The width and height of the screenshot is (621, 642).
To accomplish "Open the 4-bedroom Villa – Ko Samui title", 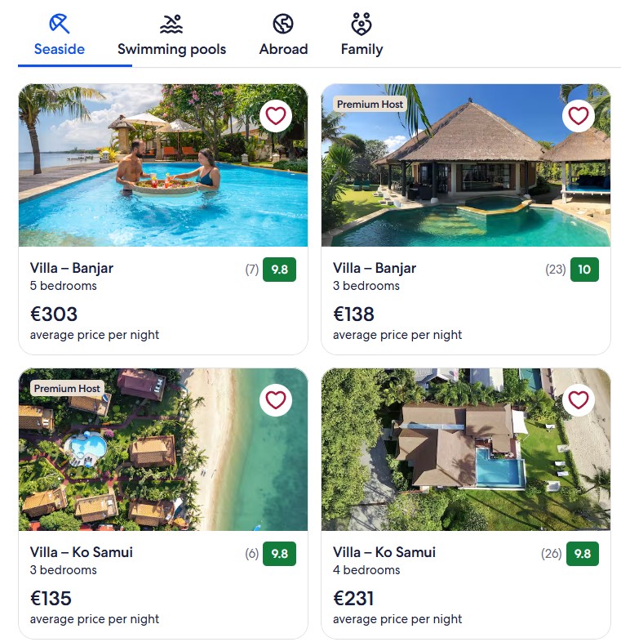I will [384, 552].
